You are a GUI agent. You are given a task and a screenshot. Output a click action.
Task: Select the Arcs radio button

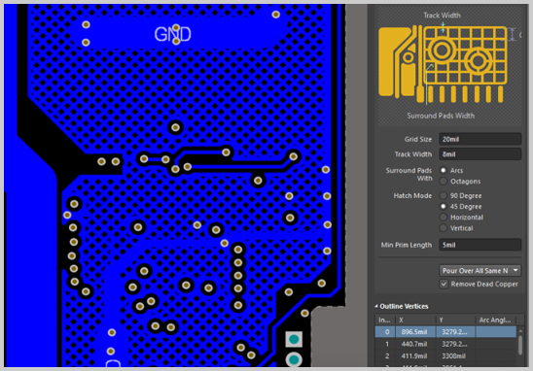pyautogui.click(x=444, y=170)
